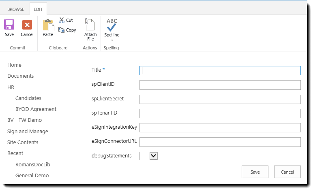
Task: Click the Attach File paperclip icon
Action: (x=90, y=25)
